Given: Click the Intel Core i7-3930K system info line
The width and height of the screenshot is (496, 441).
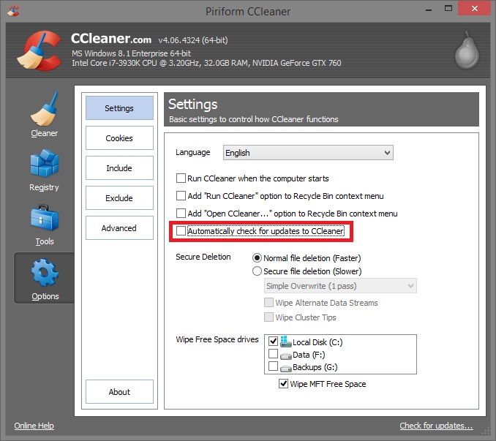Looking at the screenshot, I should pyautogui.click(x=206, y=63).
